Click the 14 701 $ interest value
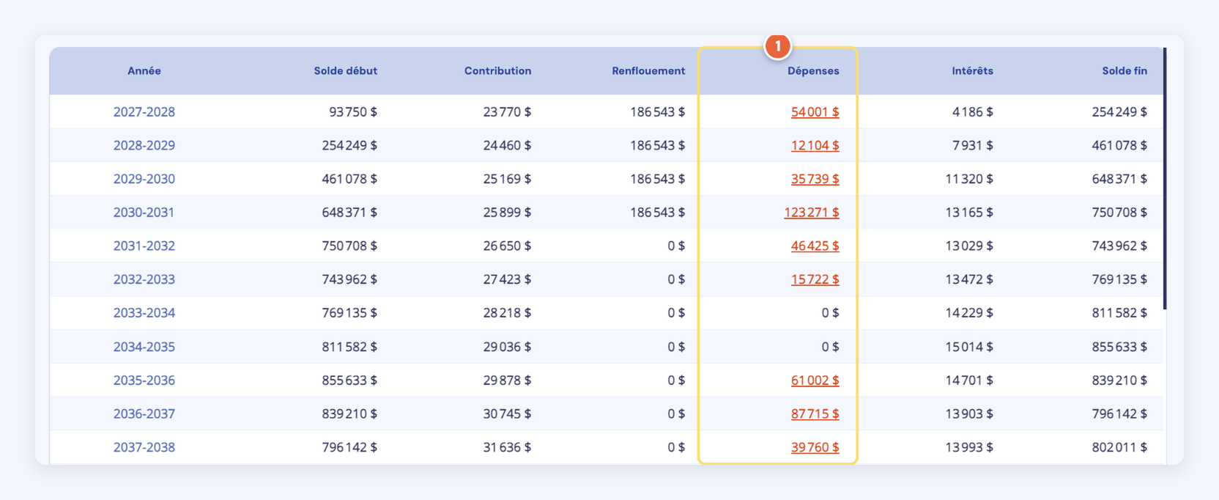The width and height of the screenshot is (1219, 500). pos(969,380)
